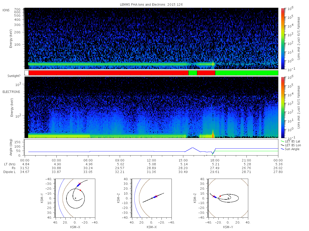Click the red X marker in KSM-X/KSM-Z plot
The height and width of the screenshot is (231, 309).
click(x=156, y=196)
